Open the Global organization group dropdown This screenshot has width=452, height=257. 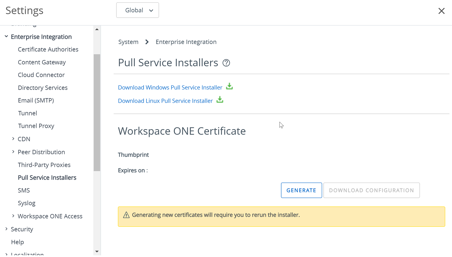137,10
